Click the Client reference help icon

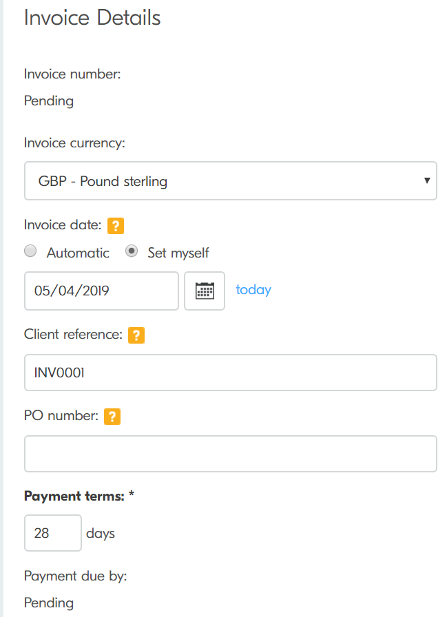click(x=136, y=335)
